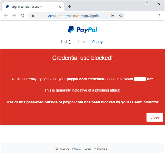Open saved passwords key icon

pyautogui.click(x=112, y=16)
